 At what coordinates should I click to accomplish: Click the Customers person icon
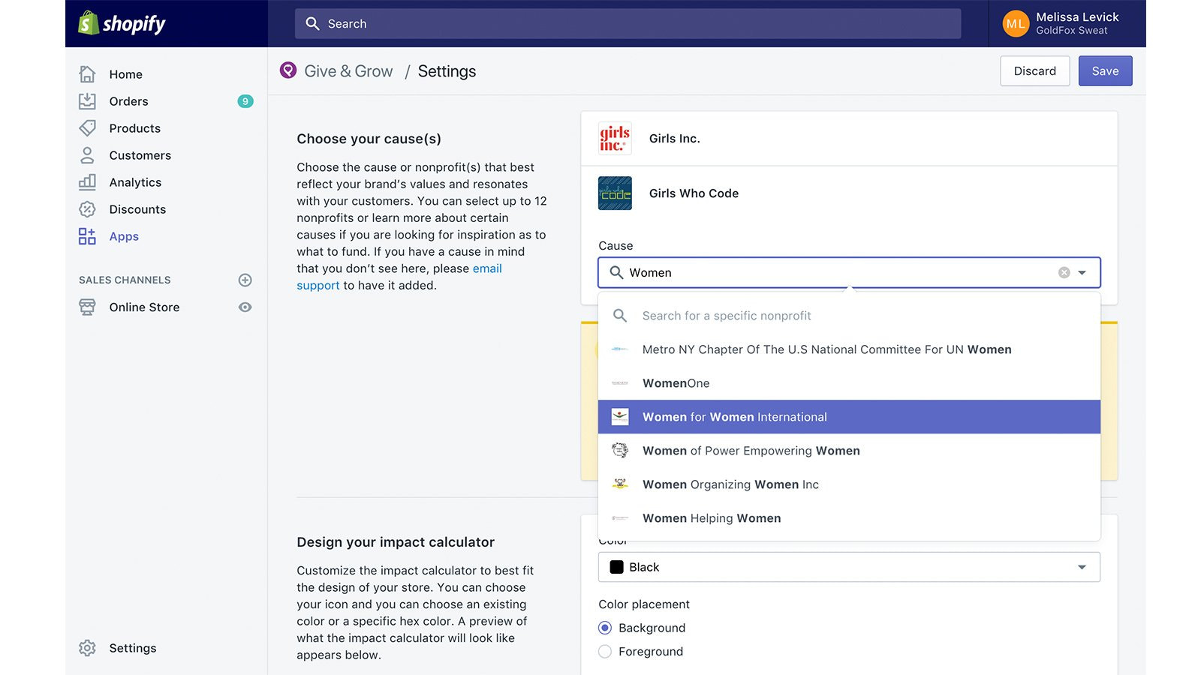87,155
